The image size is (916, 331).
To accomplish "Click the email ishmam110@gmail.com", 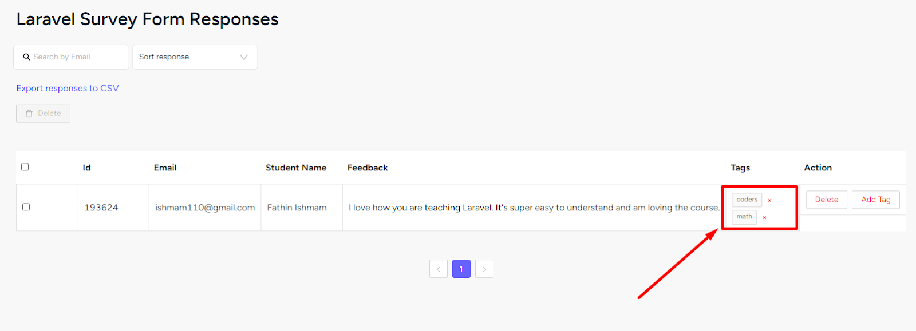I will coord(205,208).
